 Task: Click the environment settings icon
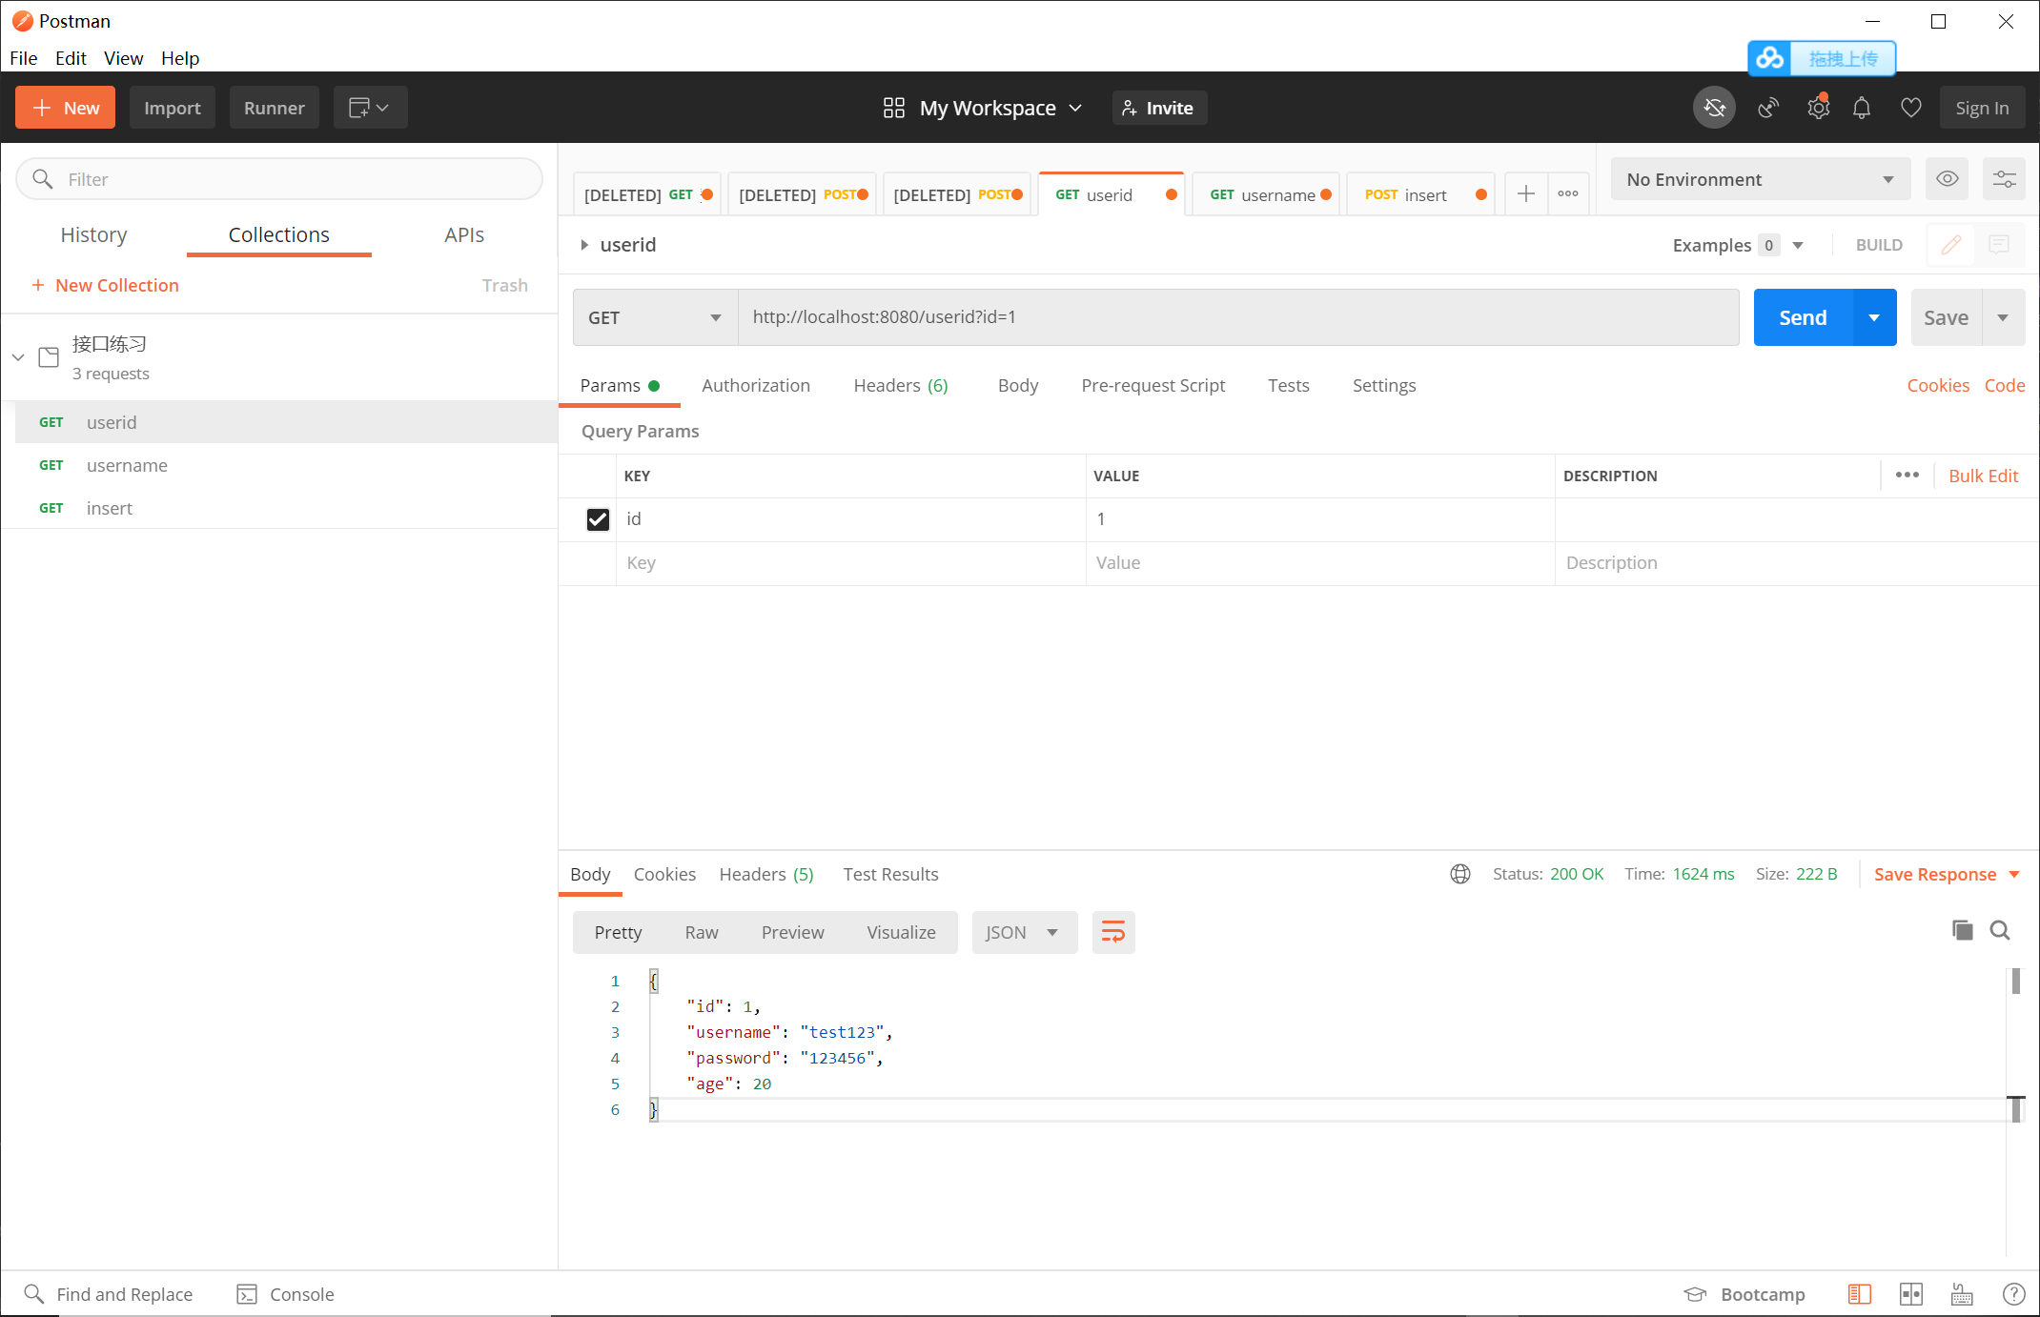coord(2005,178)
